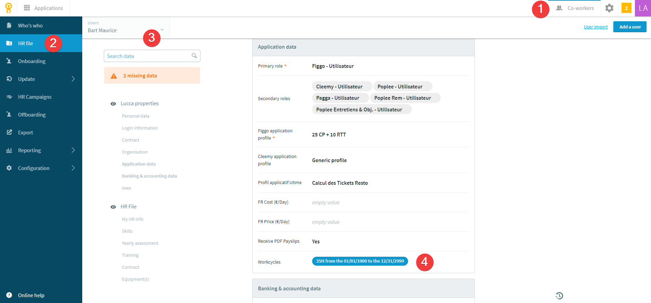
Task: Click the Pagga - Utilisateur role chip
Action: pyautogui.click(x=340, y=98)
